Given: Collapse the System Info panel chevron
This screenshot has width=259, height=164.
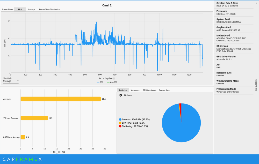Looking at the screenshot, I should [x=256, y=3].
